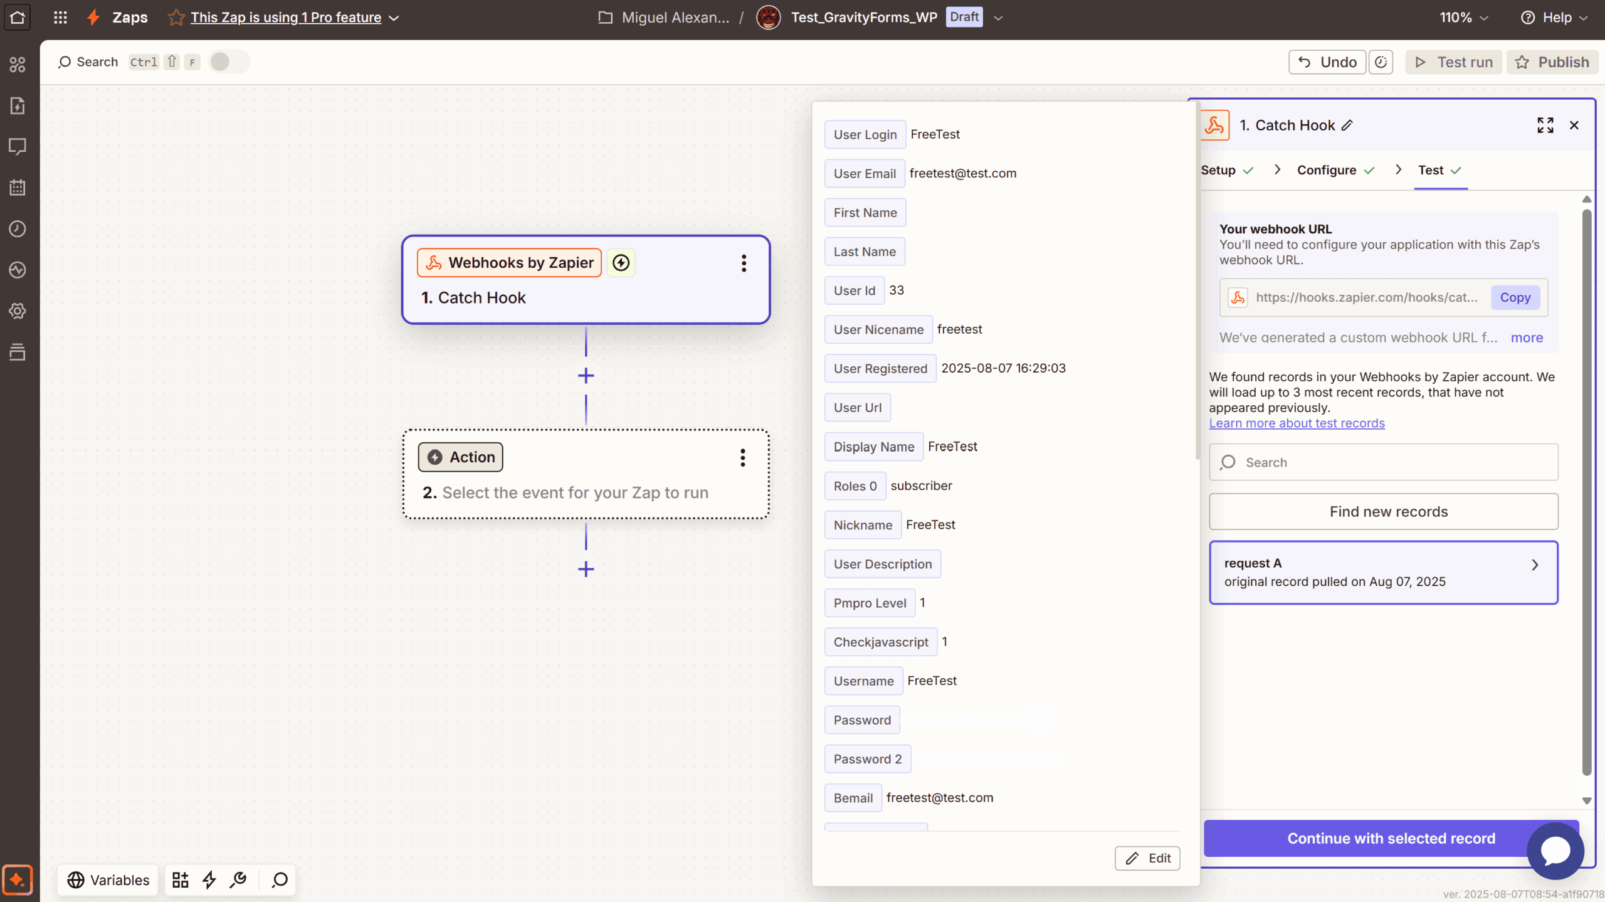Expand the Pro feature notice dropdown
The height and width of the screenshot is (902, 1605).
pyautogui.click(x=394, y=18)
